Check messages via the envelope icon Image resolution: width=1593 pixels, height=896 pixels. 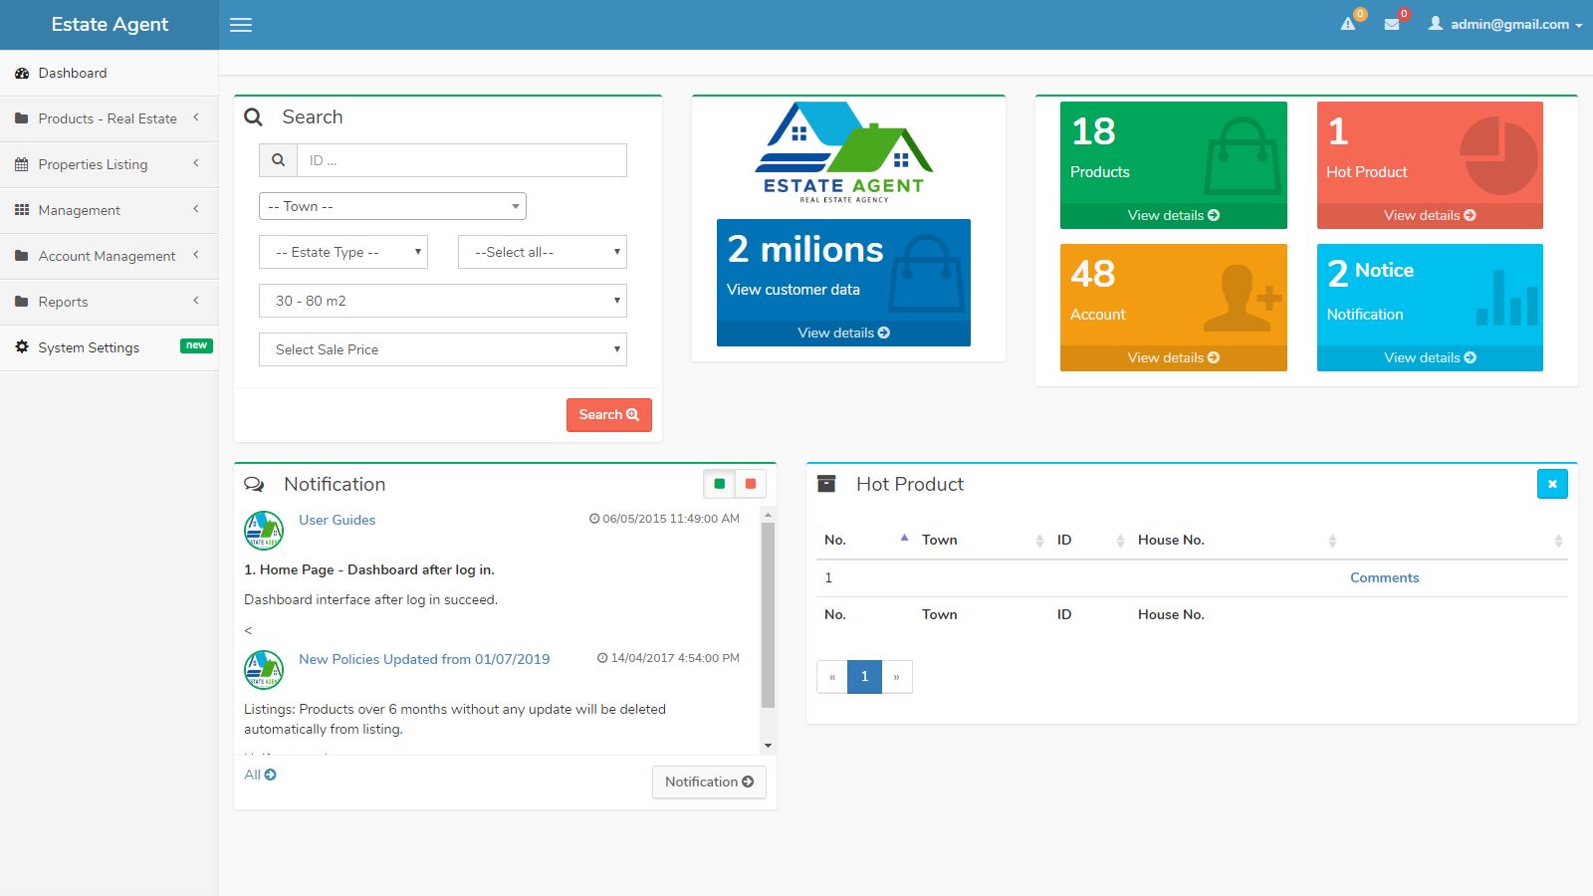pyautogui.click(x=1393, y=24)
